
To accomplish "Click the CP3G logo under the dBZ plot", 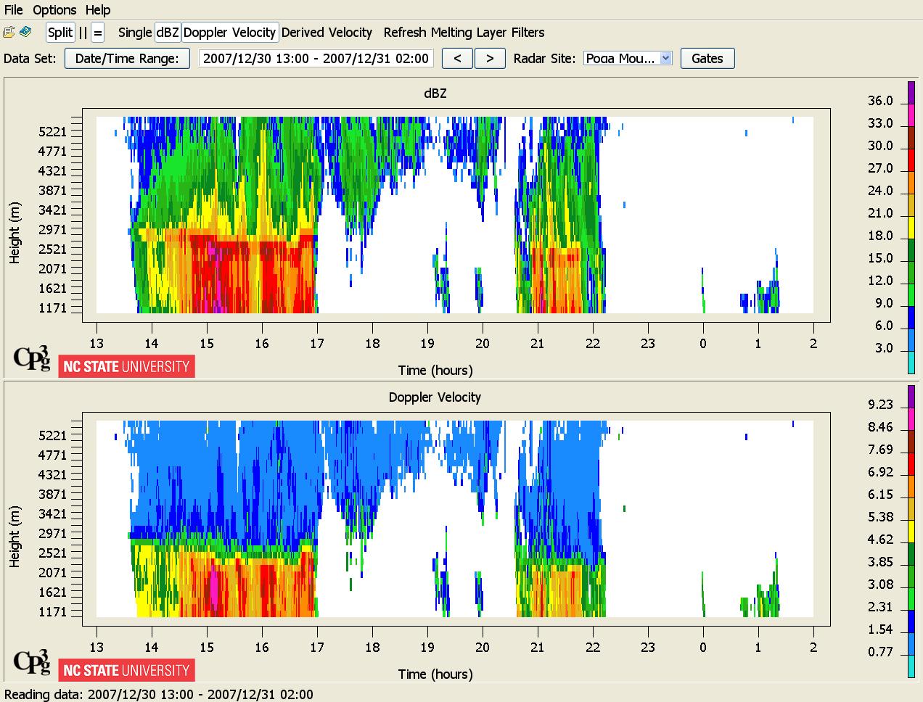I will (x=32, y=358).
